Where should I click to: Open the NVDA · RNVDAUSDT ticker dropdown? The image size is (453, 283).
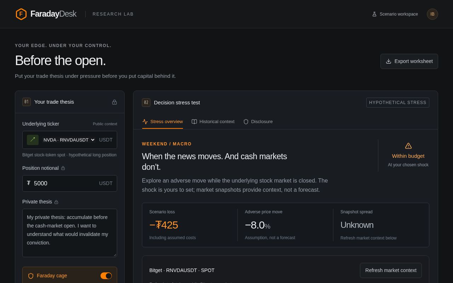coord(69,140)
